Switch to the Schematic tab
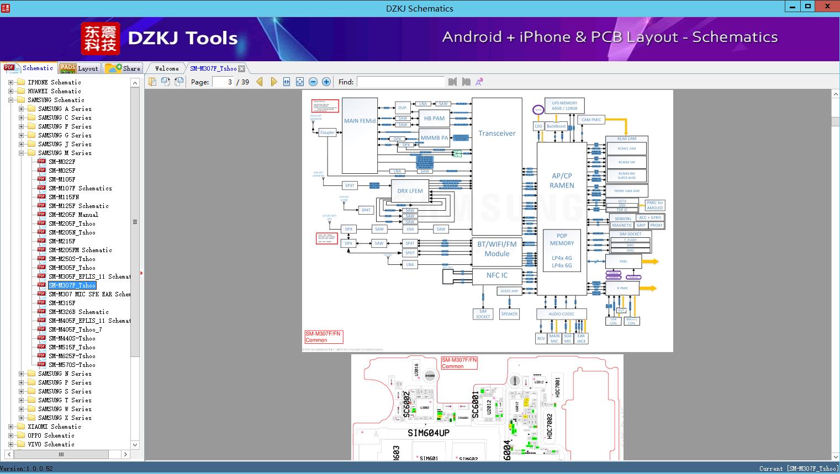Screen dimensions: 840x474 [x=29, y=68]
